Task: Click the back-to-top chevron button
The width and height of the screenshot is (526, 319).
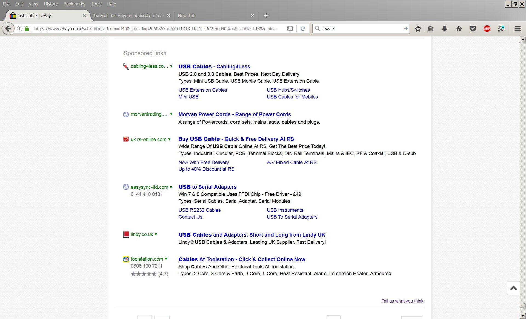Action: coord(514,288)
